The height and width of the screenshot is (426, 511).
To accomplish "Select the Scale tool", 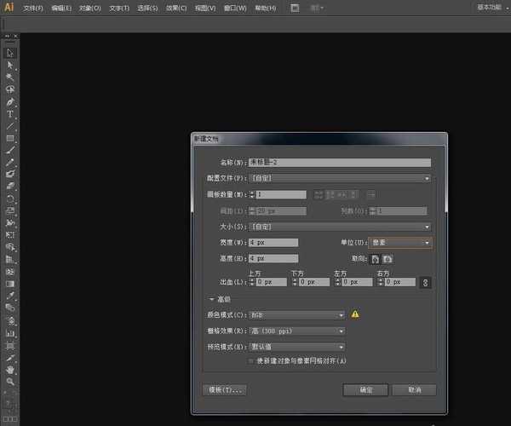I will click(10, 210).
